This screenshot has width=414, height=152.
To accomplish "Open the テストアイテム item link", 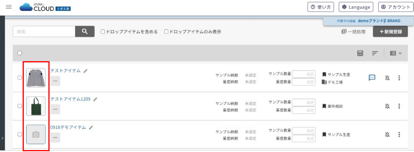I will [x=66, y=71].
